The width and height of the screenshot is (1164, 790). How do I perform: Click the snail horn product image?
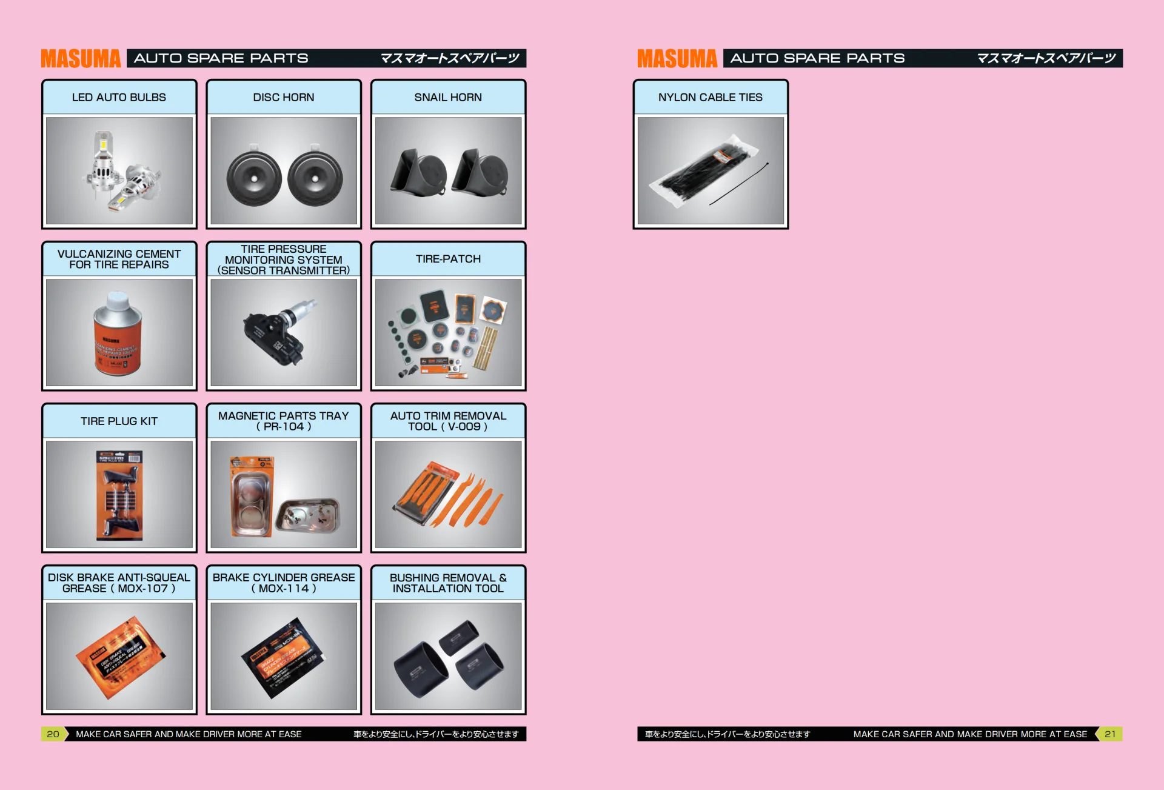448,170
